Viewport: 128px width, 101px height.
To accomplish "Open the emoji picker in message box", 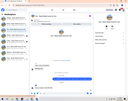I will 88,93.
